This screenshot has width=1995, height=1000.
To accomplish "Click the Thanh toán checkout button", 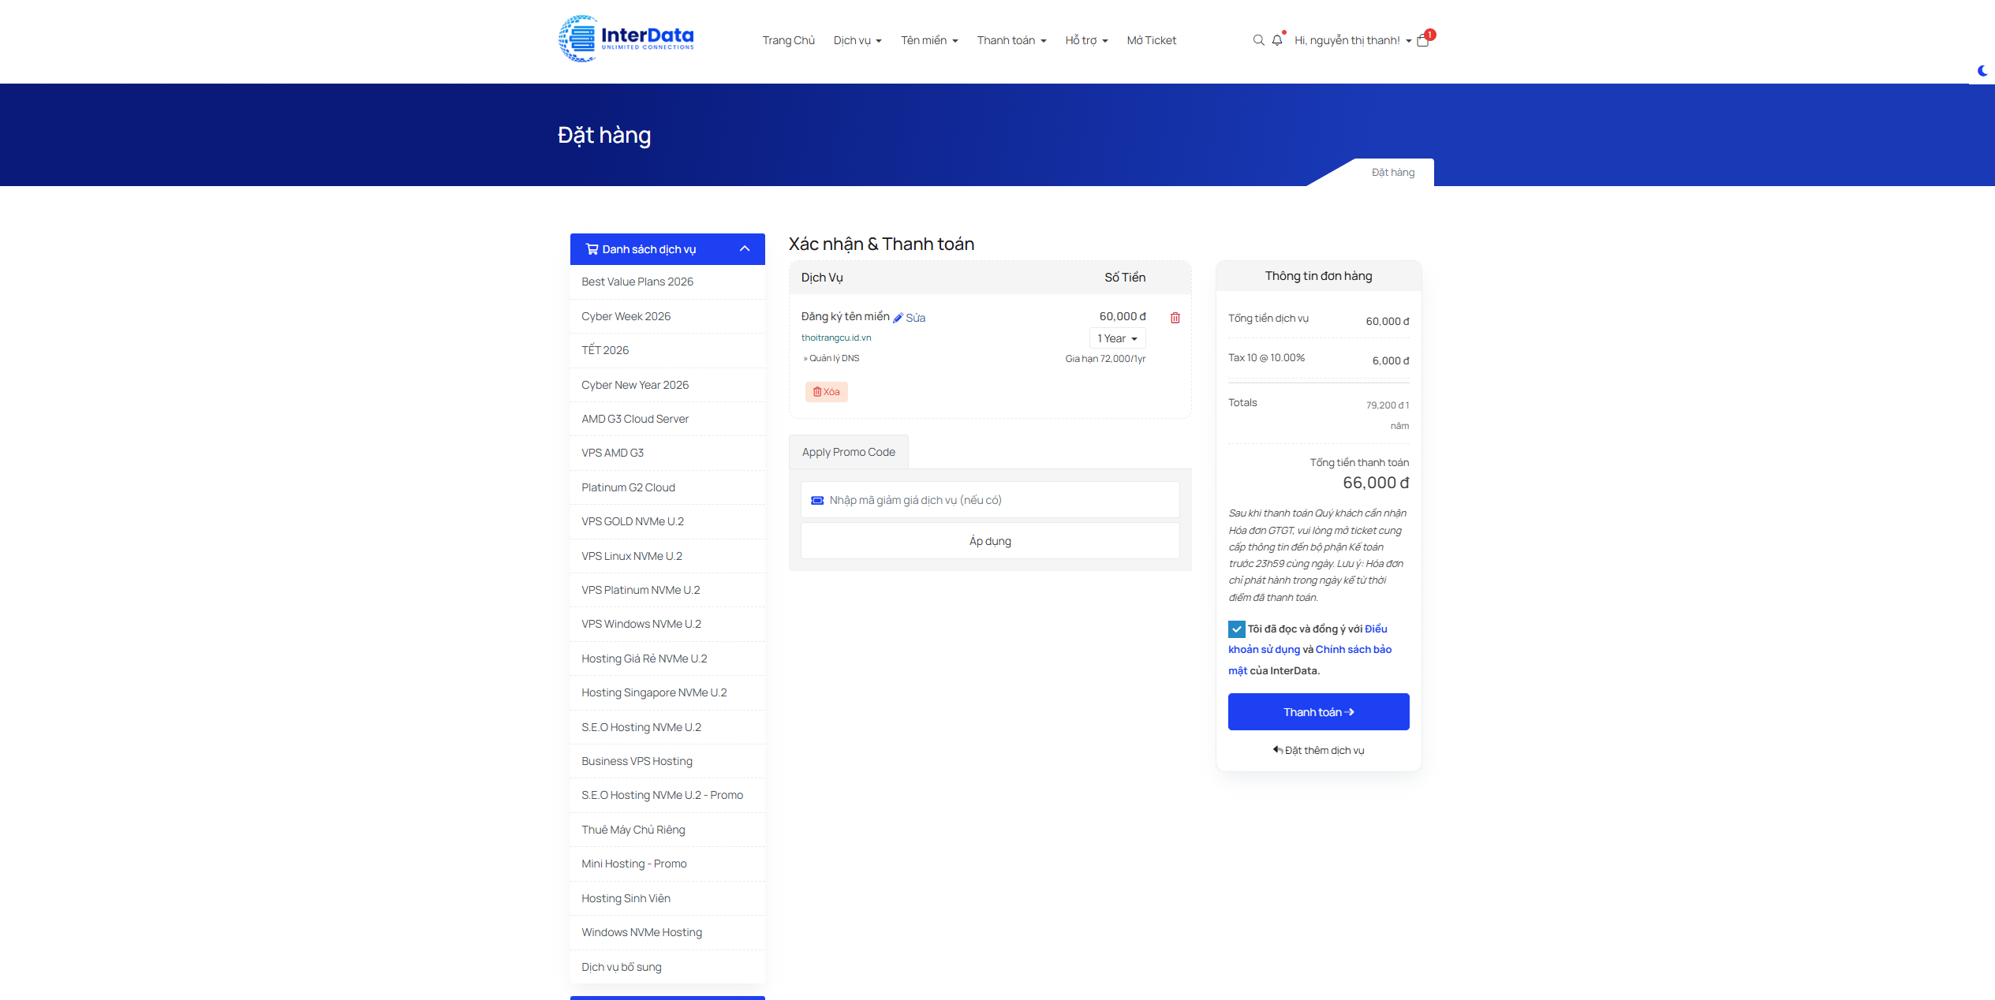I will (1318, 712).
